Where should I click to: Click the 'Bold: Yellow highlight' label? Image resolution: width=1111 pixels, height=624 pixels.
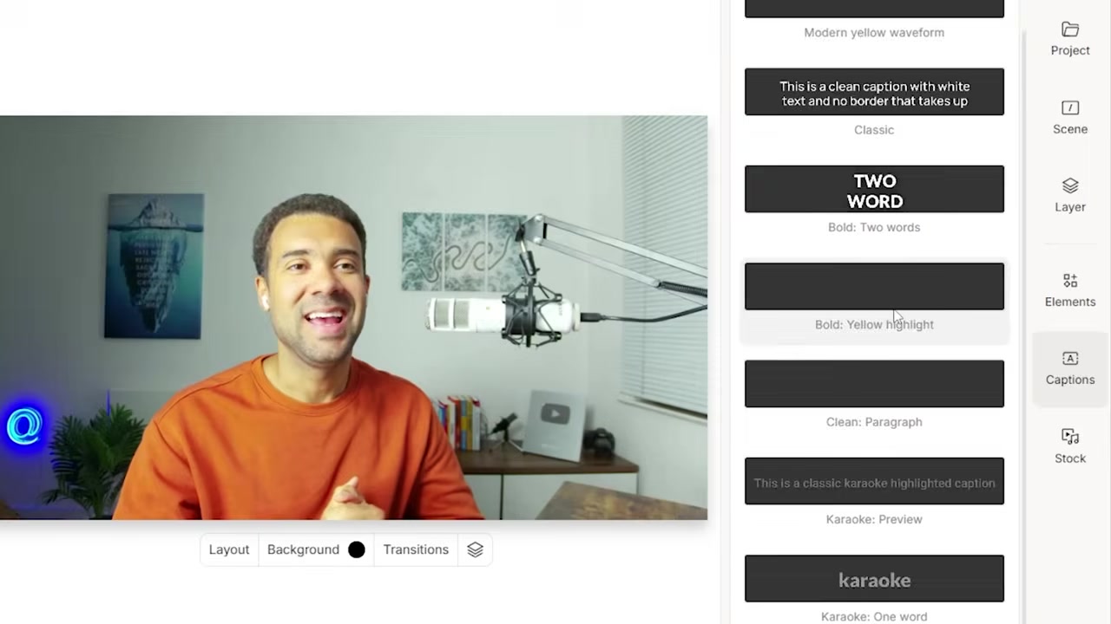[874, 324]
